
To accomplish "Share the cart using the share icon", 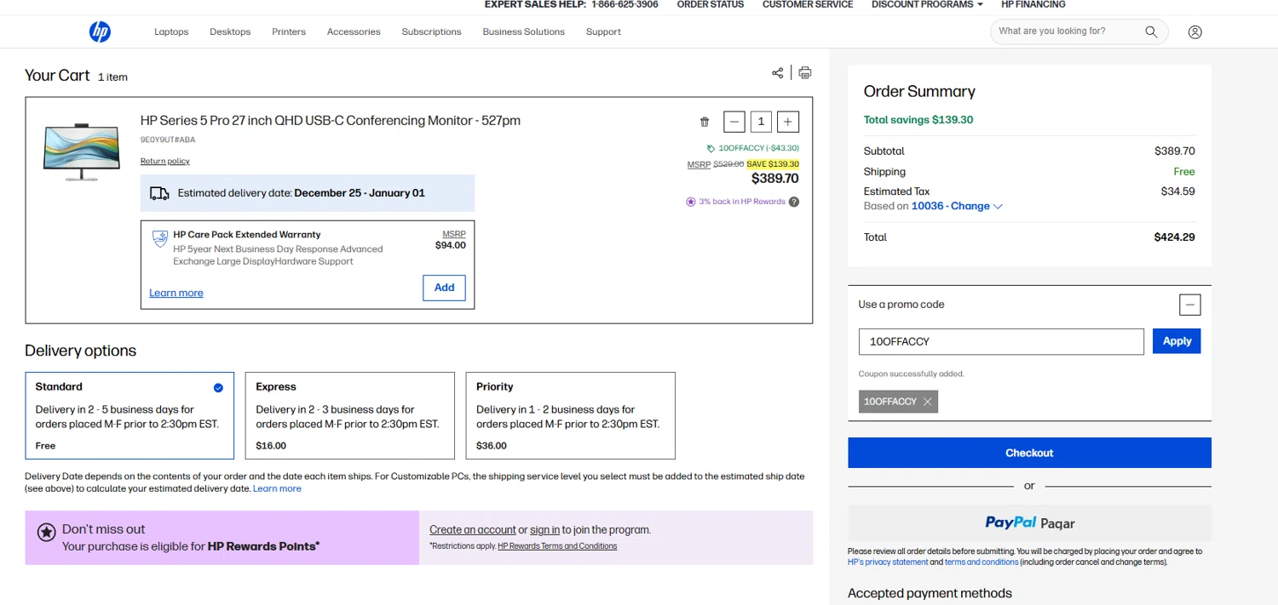I will pos(777,73).
